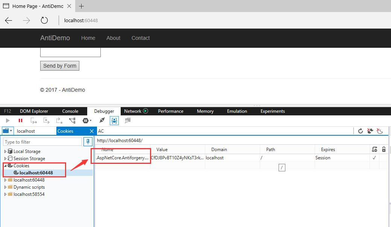Toggle the Expires checkmark on the Antiforgery cookie
391x227 pixels.
(x=374, y=158)
